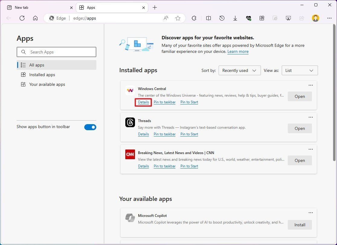Install Microsoft Copilot

pyautogui.click(x=299, y=225)
